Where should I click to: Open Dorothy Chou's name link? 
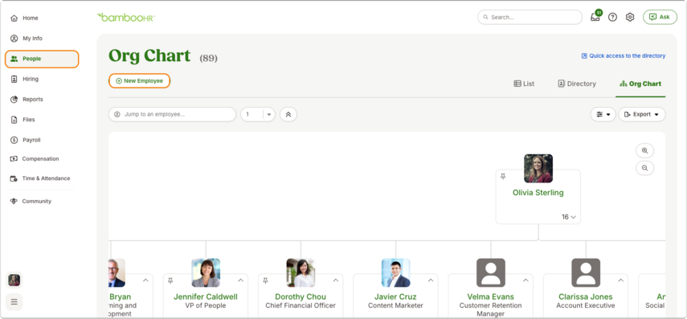[x=301, y=297]
